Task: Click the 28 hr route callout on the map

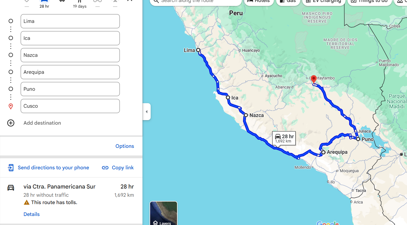Action: pos(284,138)
